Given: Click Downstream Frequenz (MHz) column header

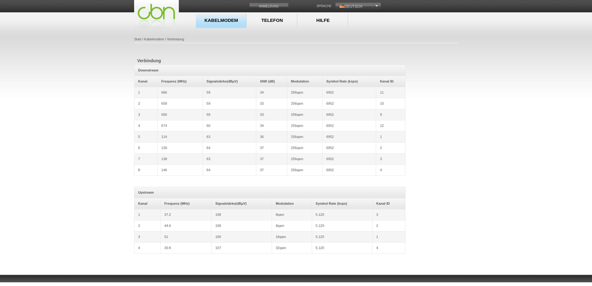Looking at the screenshot, I should (174, 81).
